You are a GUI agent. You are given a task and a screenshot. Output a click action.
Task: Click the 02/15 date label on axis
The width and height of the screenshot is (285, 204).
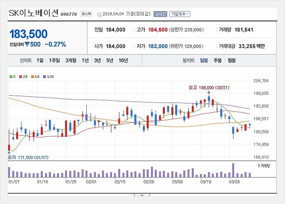coord(120,182)
